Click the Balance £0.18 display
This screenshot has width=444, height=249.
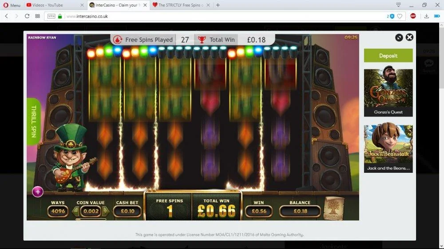[300, 211]
